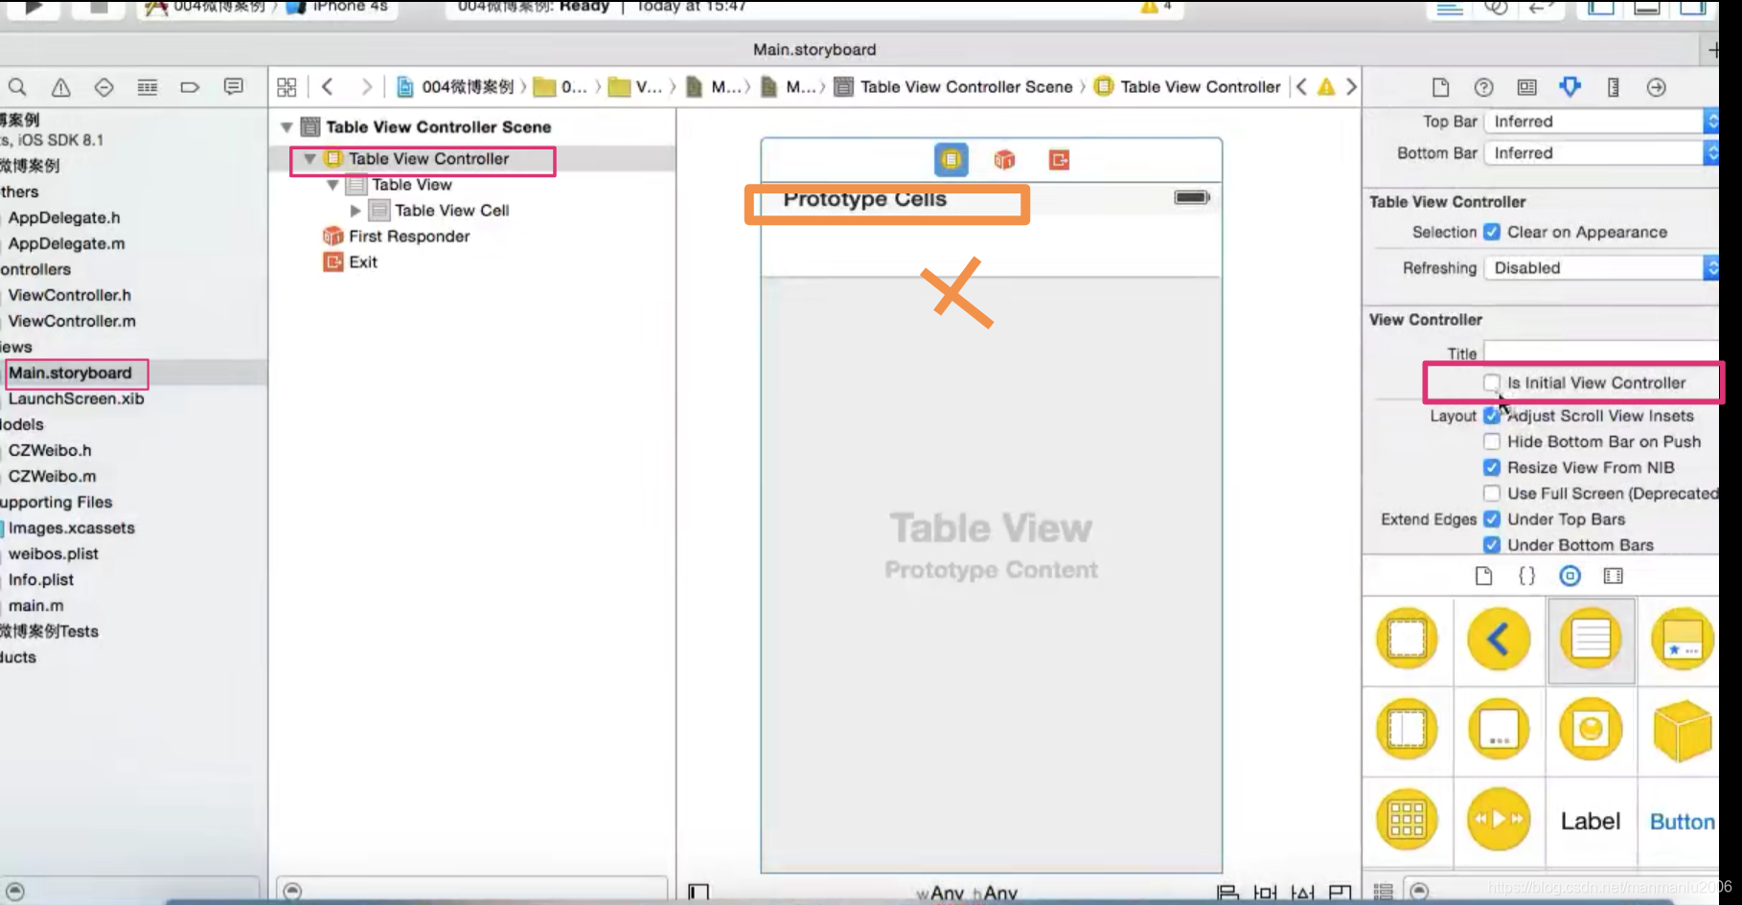Select the Button library object

click(1682, 821)
